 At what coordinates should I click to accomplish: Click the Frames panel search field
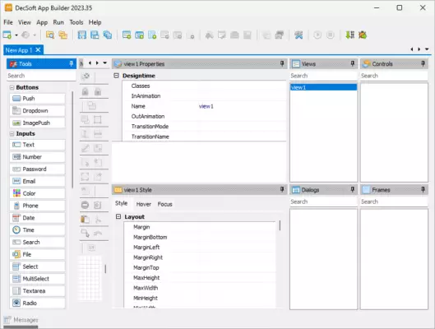[x=394, y=202]
